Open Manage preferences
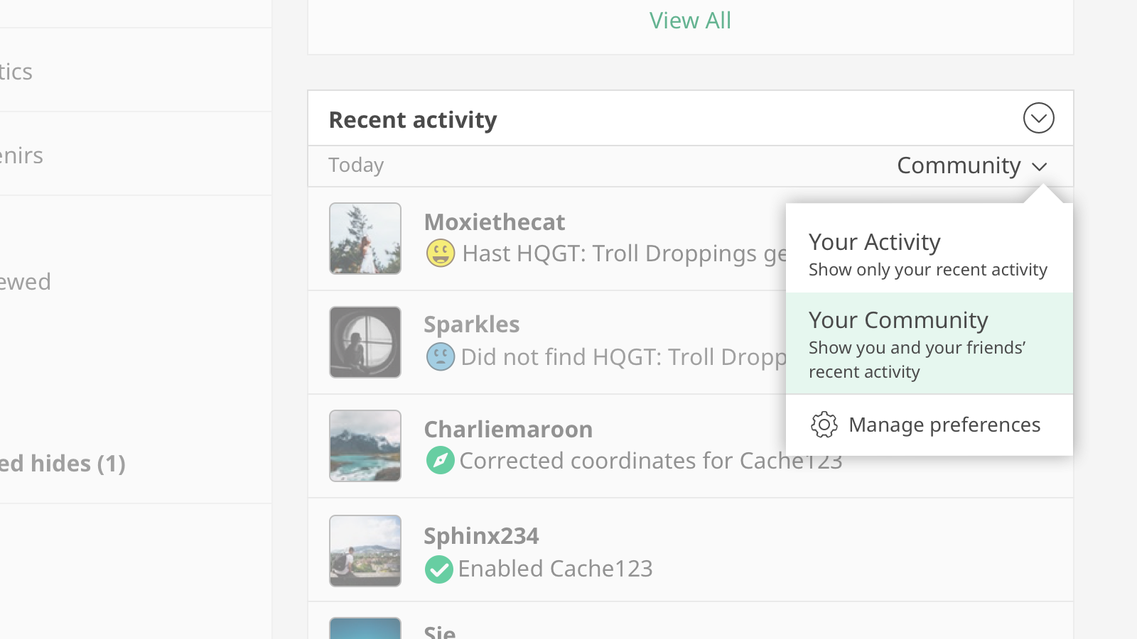 click(944, 425)
